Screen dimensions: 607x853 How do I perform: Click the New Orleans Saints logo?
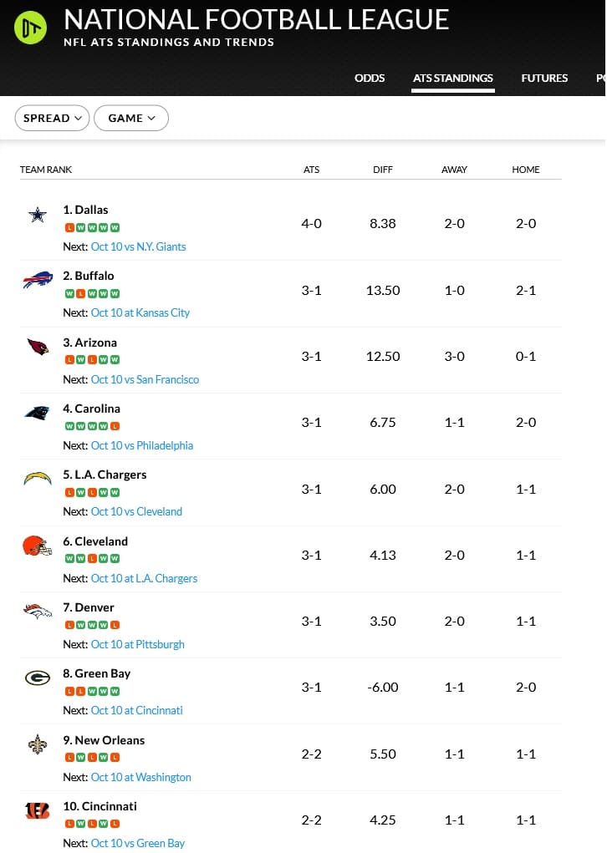pyautogui.click(x=38, y=744)
